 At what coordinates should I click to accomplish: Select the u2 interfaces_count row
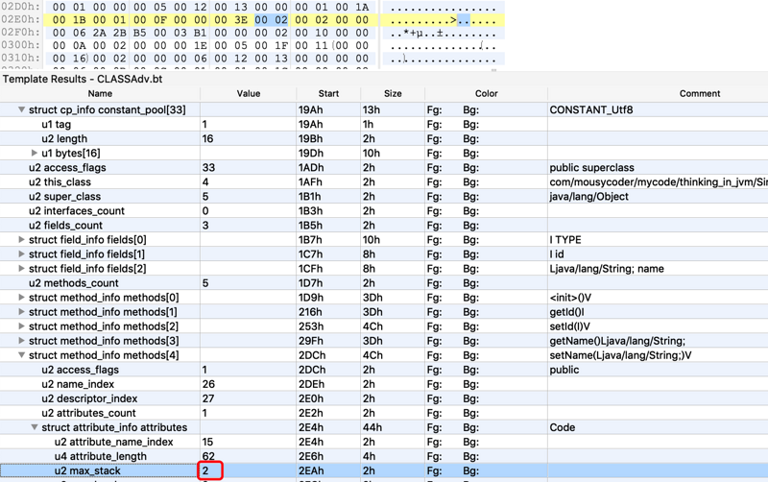384,210
